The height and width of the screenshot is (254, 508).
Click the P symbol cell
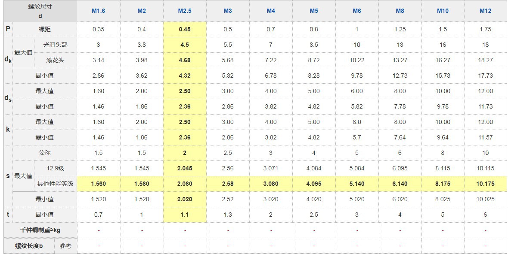pyautogui.click(x=8, y=29)
